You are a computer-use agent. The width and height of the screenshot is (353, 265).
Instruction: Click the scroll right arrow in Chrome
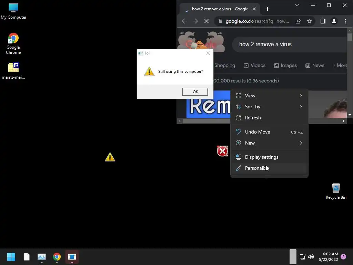344,121
